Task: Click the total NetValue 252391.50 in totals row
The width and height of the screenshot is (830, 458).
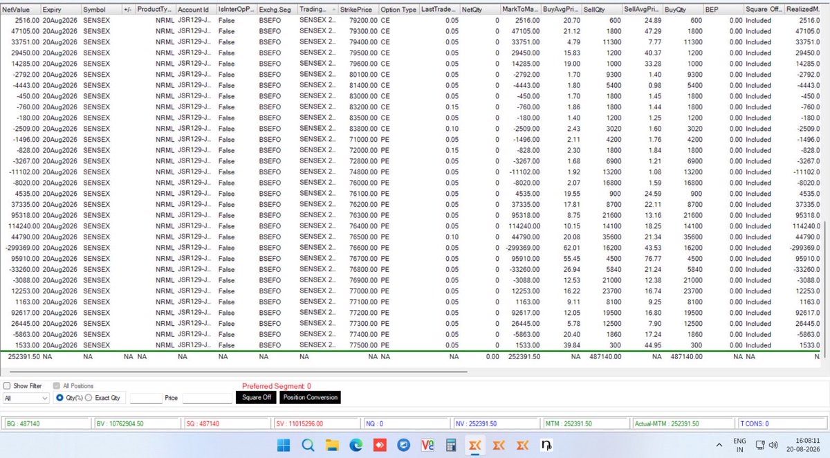Action: (20, 356)
